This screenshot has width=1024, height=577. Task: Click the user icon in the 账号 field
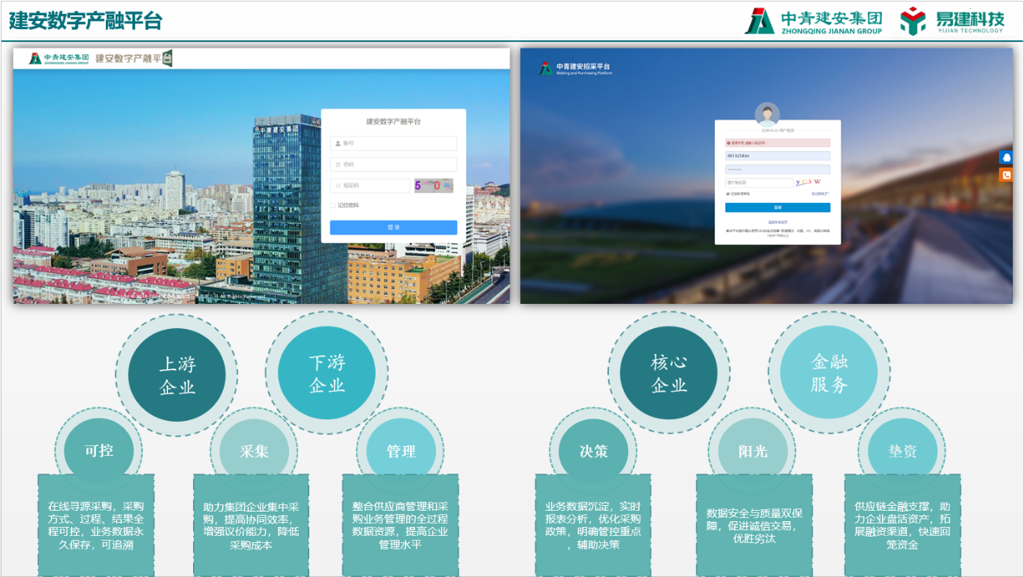338,144
